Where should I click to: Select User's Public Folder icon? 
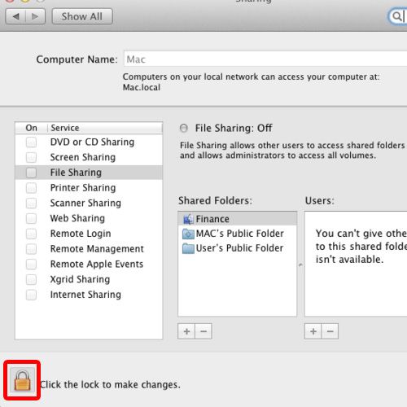188,248
